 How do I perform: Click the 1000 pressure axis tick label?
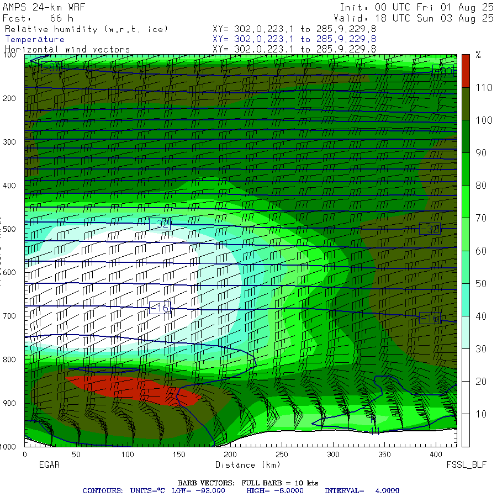pos(8,447)
